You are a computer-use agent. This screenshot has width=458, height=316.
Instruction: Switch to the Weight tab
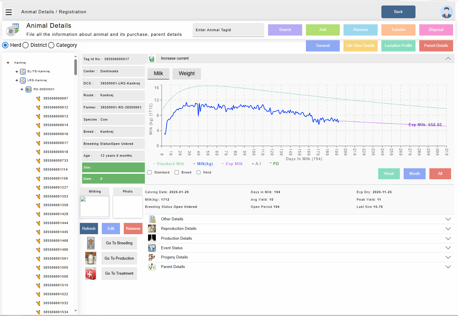coord(186,74)
